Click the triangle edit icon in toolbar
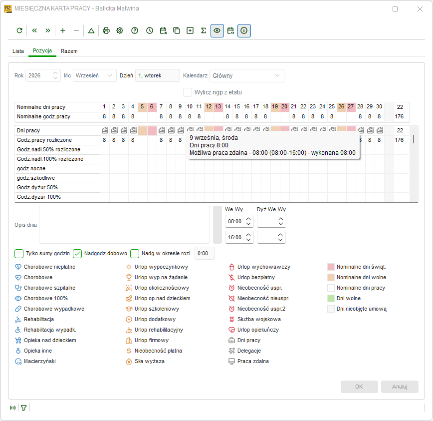This screenshot has width=433, height=421. (91, 30)
